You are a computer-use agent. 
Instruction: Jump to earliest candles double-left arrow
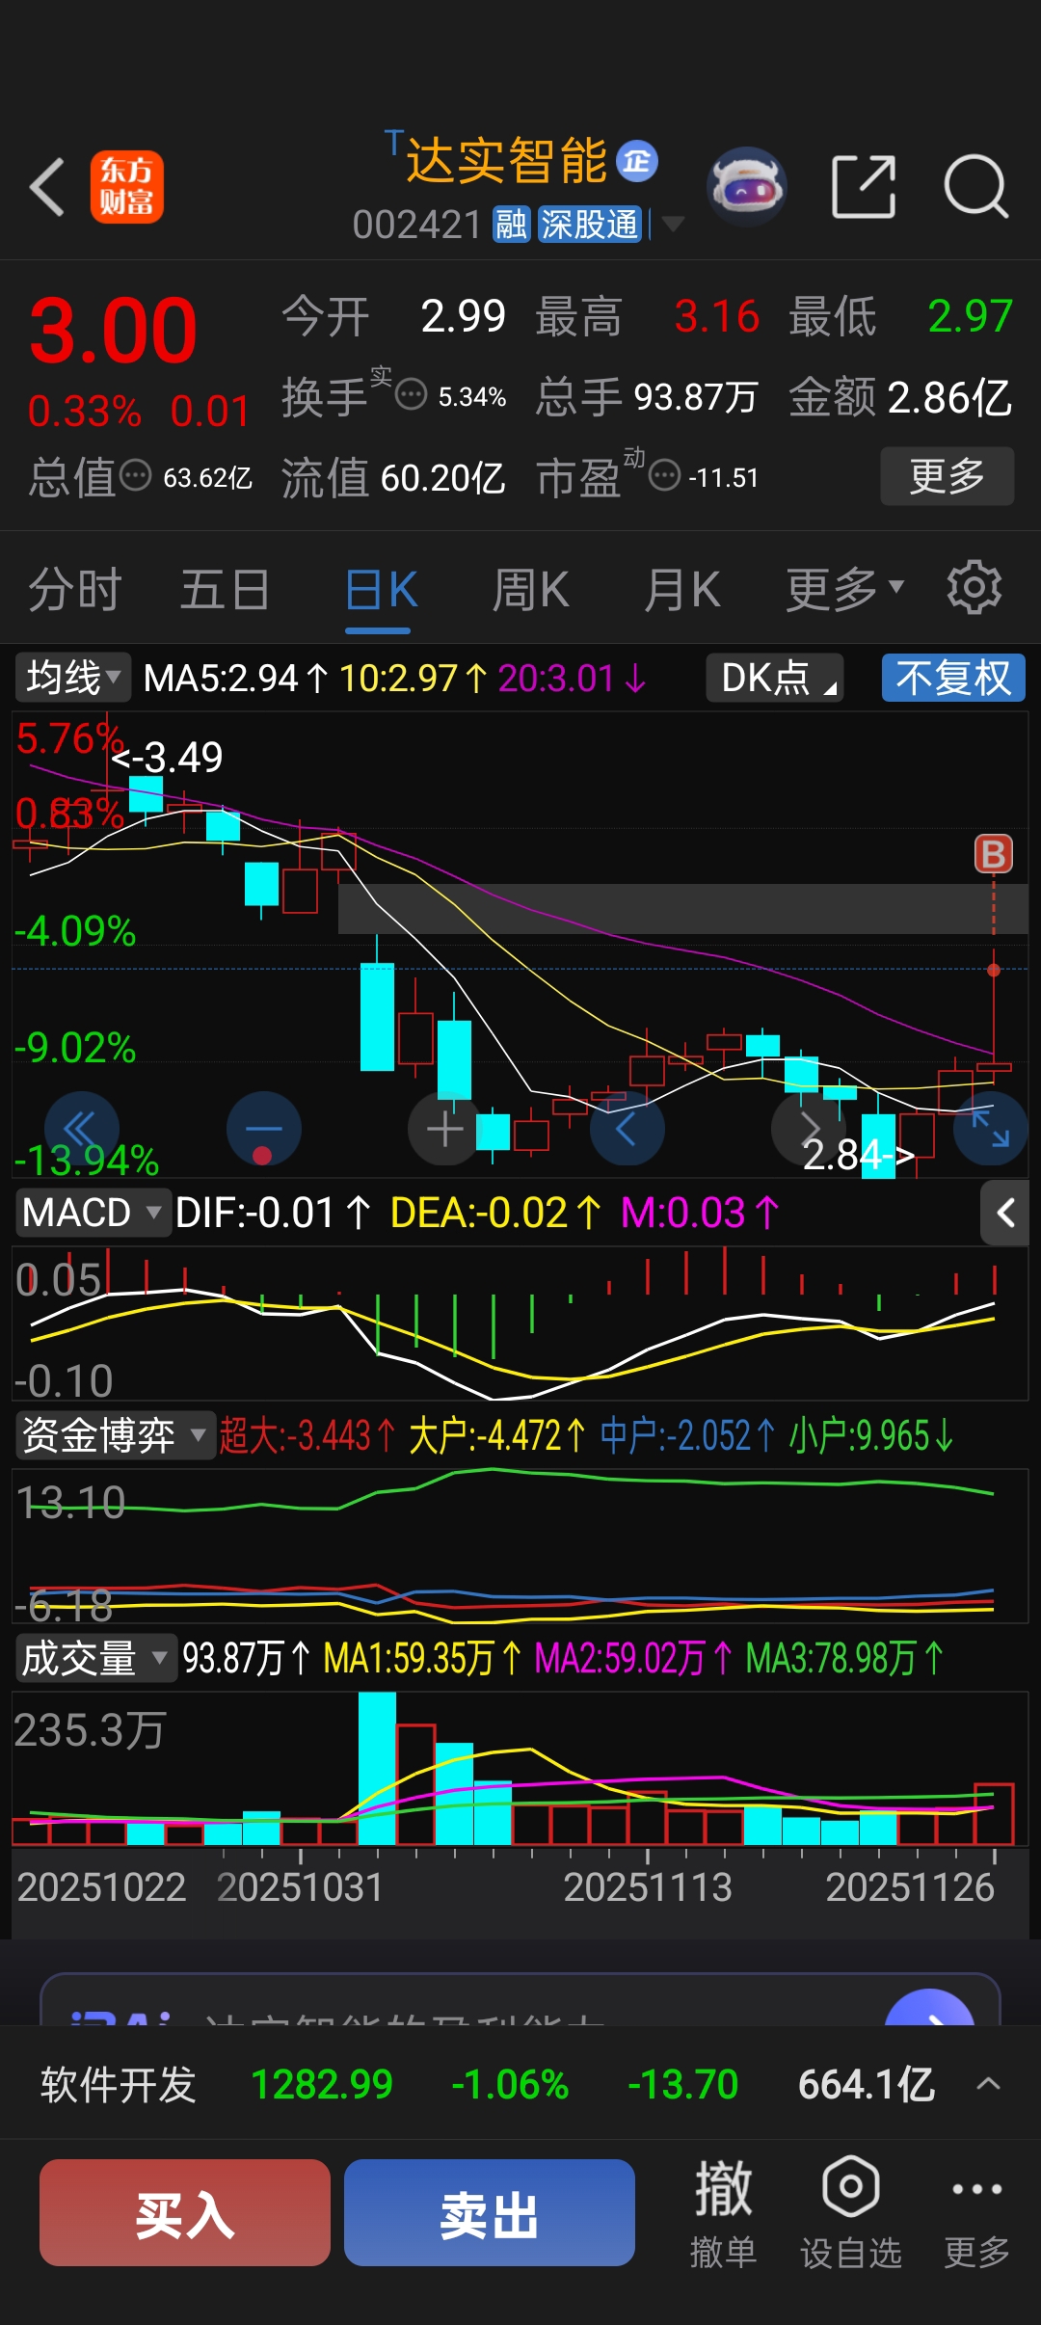tap(81, 1129)
